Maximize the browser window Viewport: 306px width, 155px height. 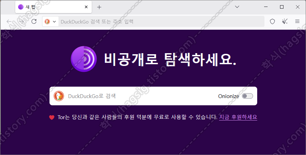coord(282,7)
